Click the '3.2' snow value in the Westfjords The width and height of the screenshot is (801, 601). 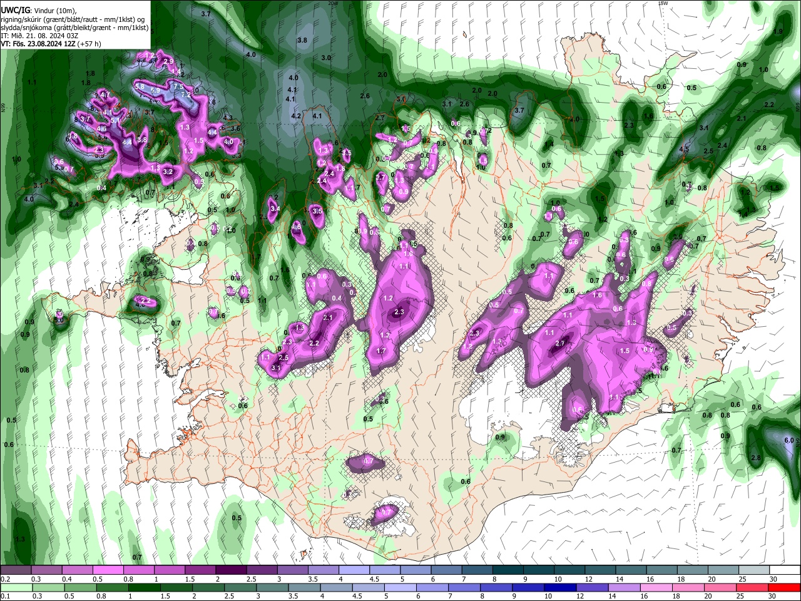pos(168,172)
